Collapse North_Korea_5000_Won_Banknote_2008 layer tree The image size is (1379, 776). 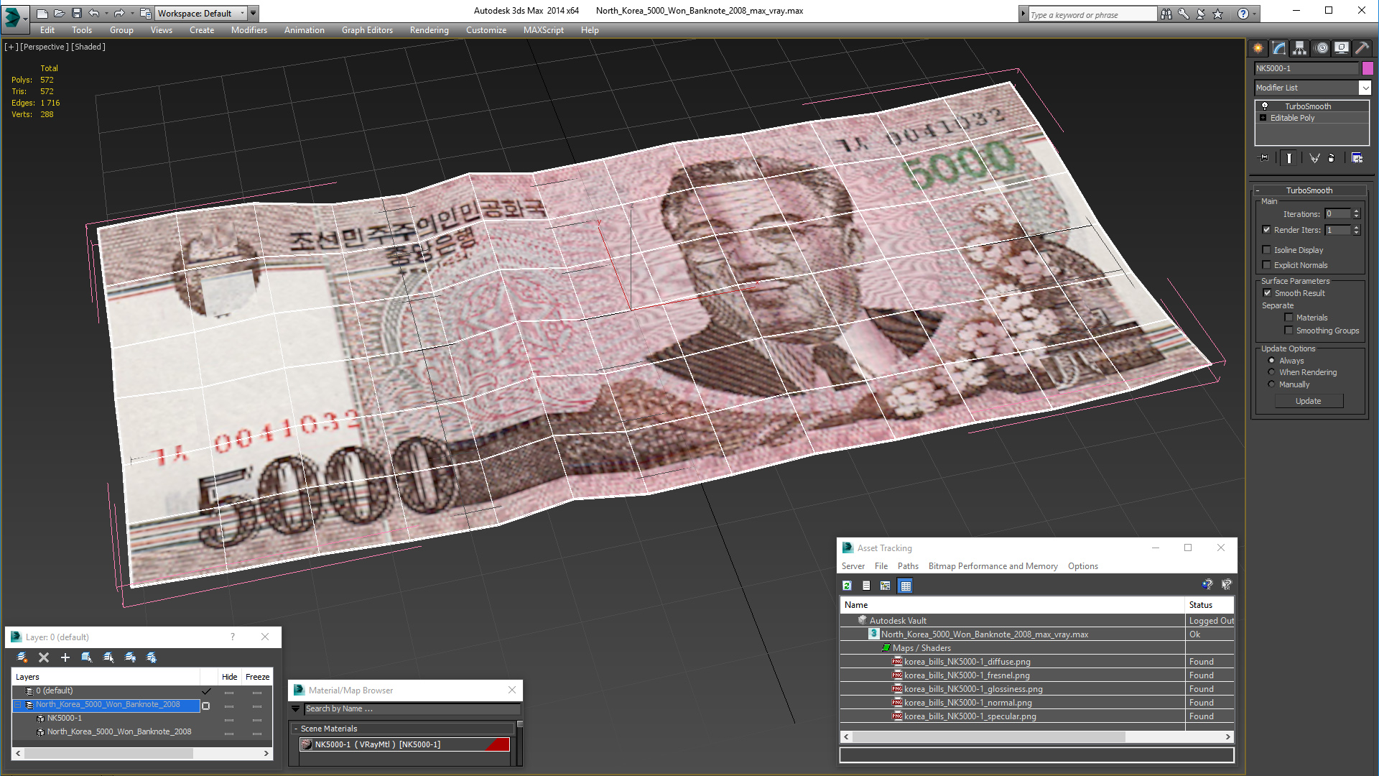18,705
